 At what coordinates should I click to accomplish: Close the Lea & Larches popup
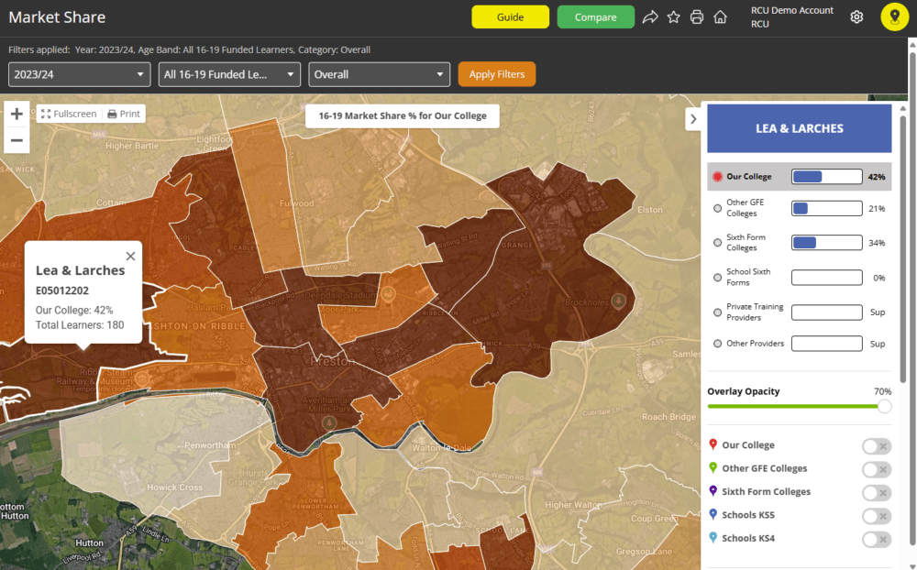tap(130, 257)
